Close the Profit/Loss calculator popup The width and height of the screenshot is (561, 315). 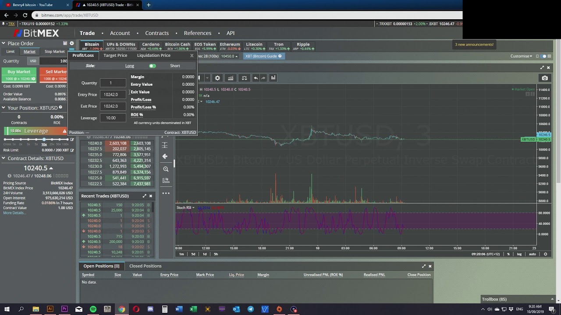tap(192, 56)
